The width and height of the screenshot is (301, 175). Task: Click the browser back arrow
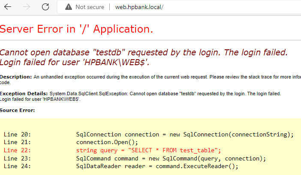point(8,7)
